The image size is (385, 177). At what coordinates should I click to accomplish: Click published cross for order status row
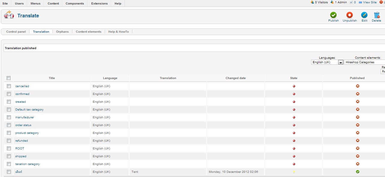[x=357, y=125]
